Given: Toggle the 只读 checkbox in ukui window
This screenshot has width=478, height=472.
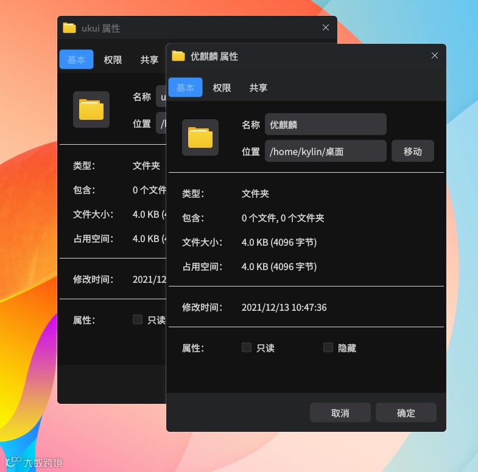Looking at the screenshot, I should point(138,319).
